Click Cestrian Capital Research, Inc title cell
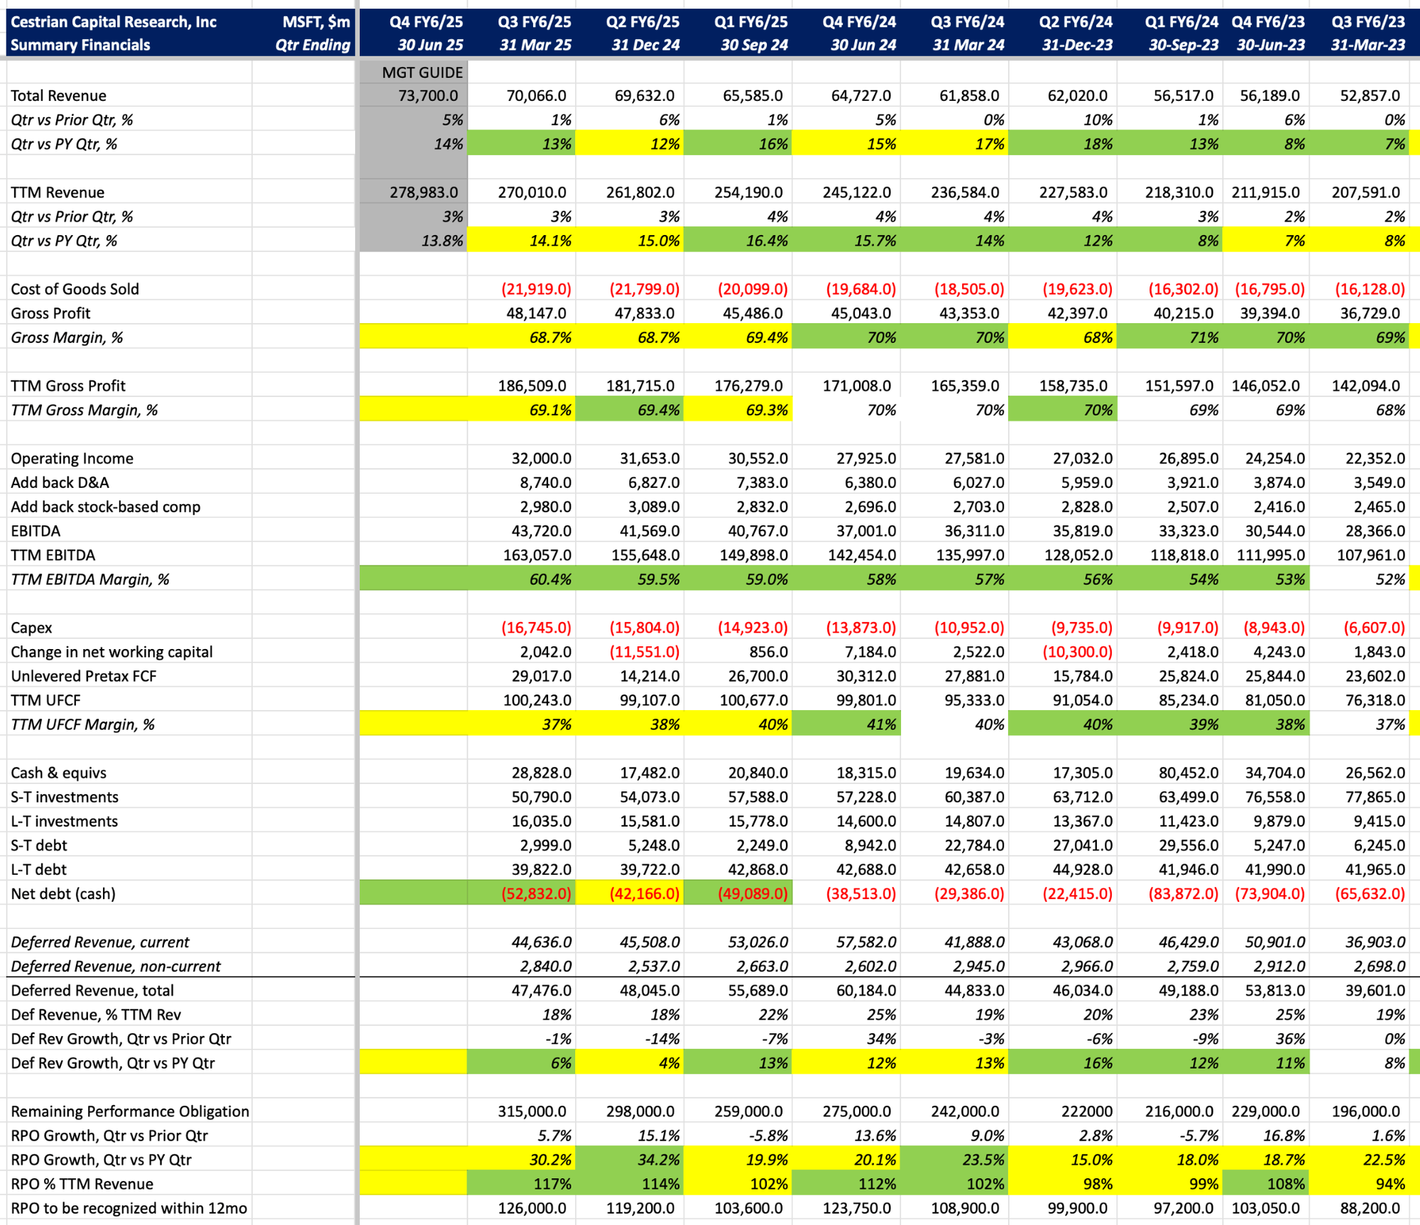The height and width of the screenshot is (1225, 1420). (114, 21)
